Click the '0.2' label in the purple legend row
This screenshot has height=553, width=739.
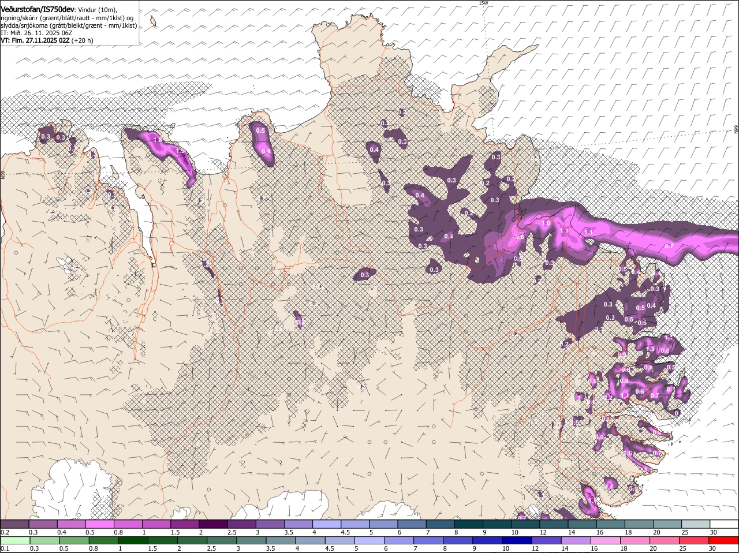(5, 532)
